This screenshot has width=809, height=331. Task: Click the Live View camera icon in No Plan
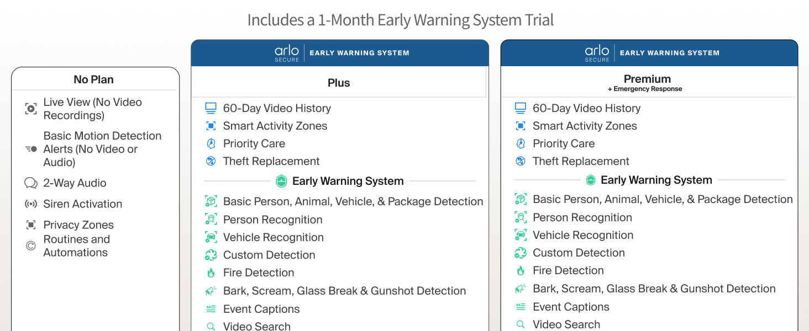[x=31, y=109]
